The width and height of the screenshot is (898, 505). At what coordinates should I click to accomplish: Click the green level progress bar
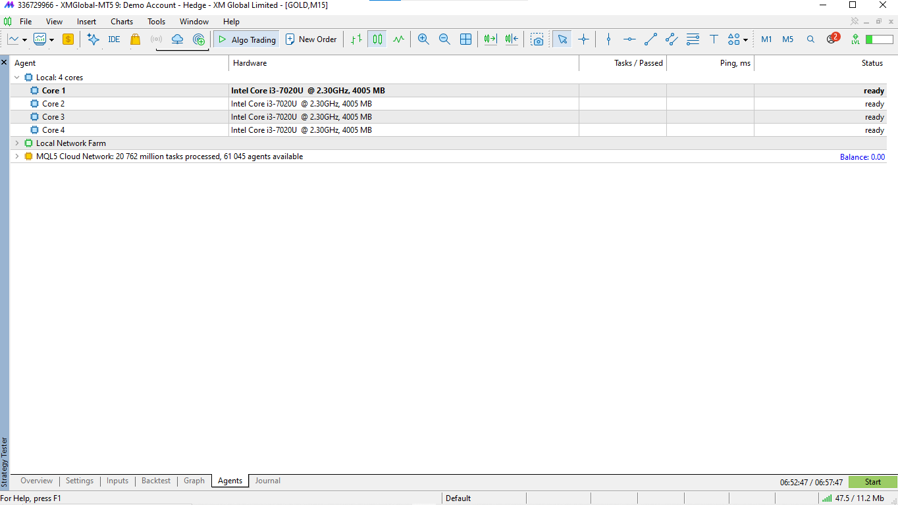878,39
